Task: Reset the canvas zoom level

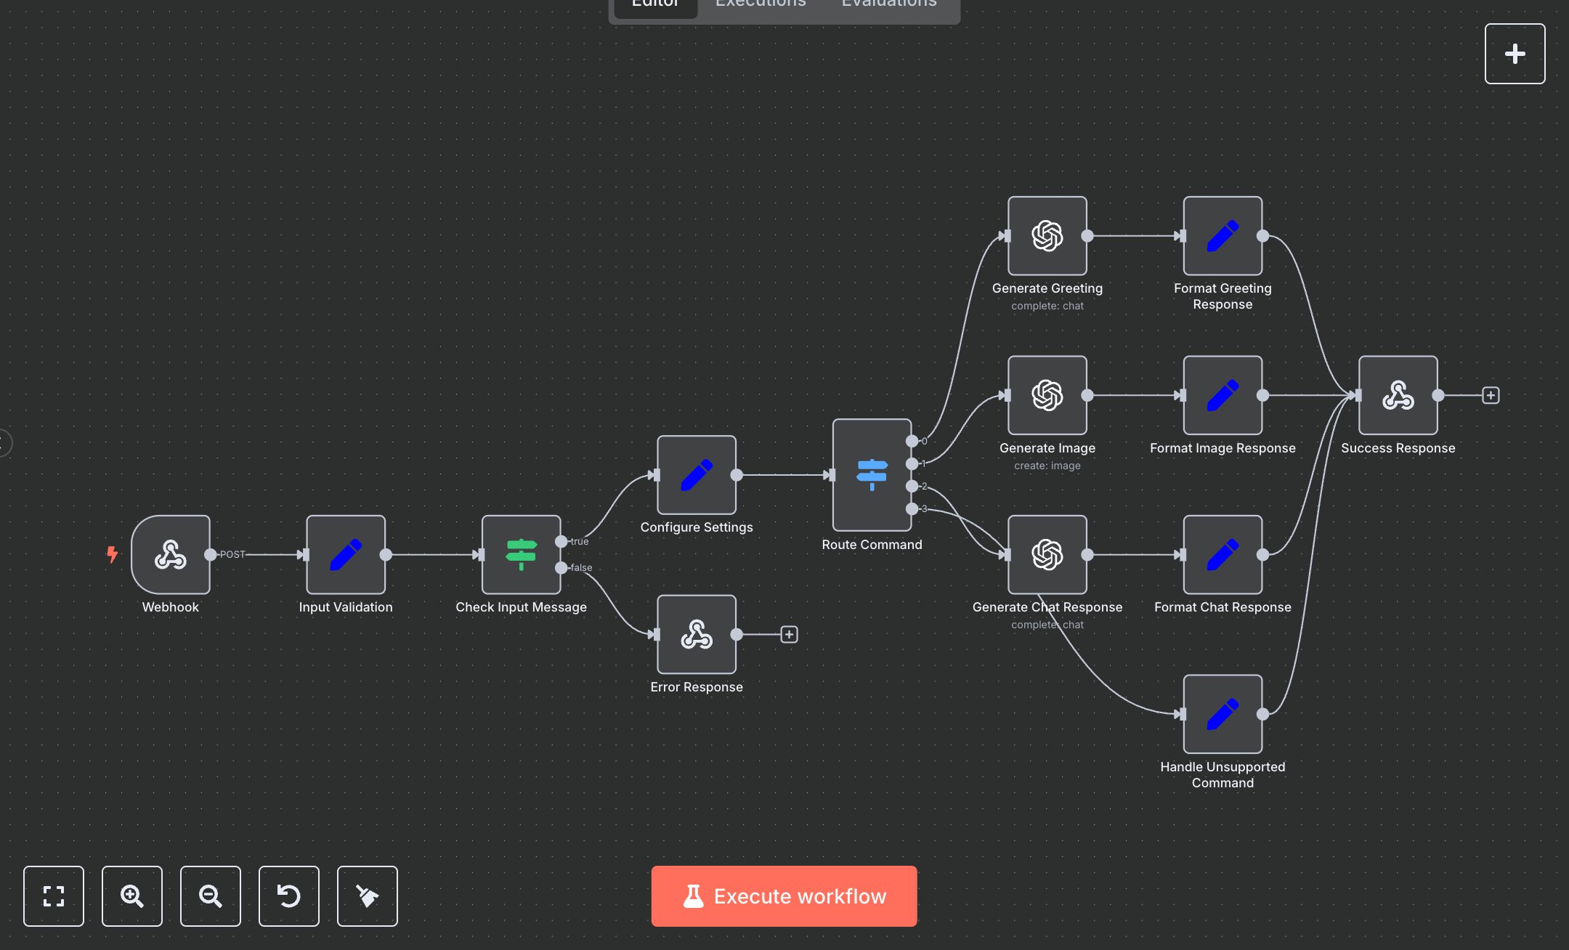Action: [x=289, y=896]
